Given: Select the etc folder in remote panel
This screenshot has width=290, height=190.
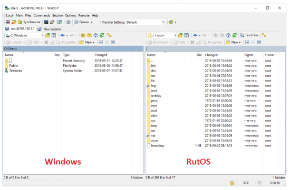Looking at the screenshot, I should pyautogui.click(x=153, y=76).
